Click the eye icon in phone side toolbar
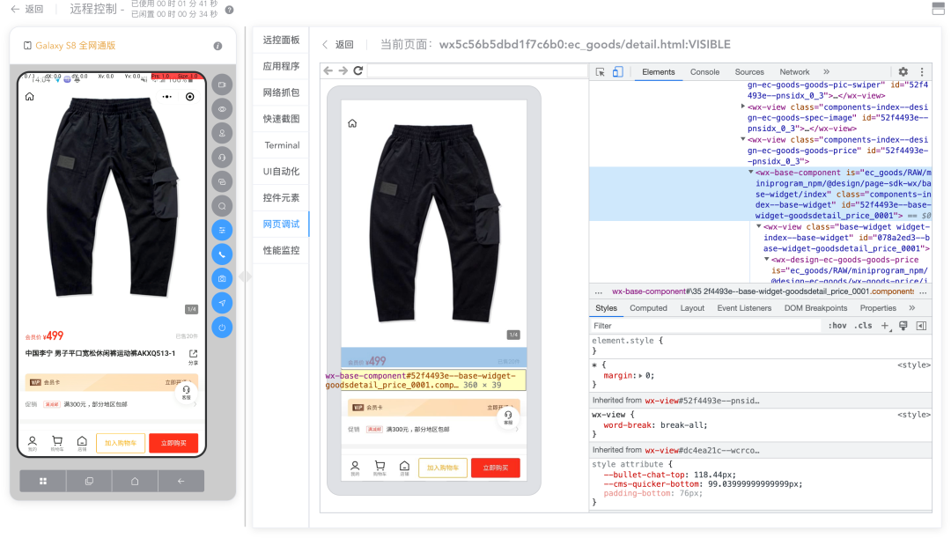The width and height of the screenshot is (951, 538). point(222,109)
